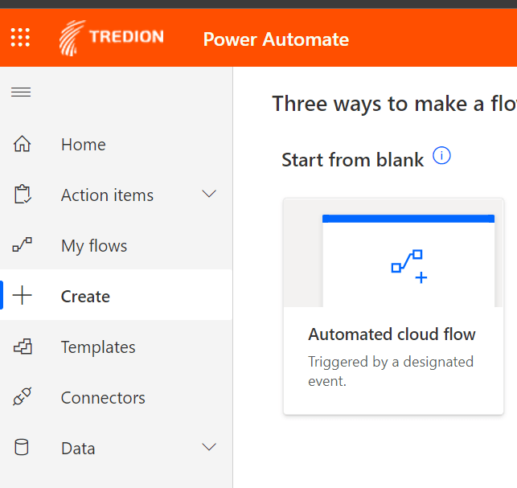
Task: Show info next to Start from blank
Action: [x=441, y=156]
